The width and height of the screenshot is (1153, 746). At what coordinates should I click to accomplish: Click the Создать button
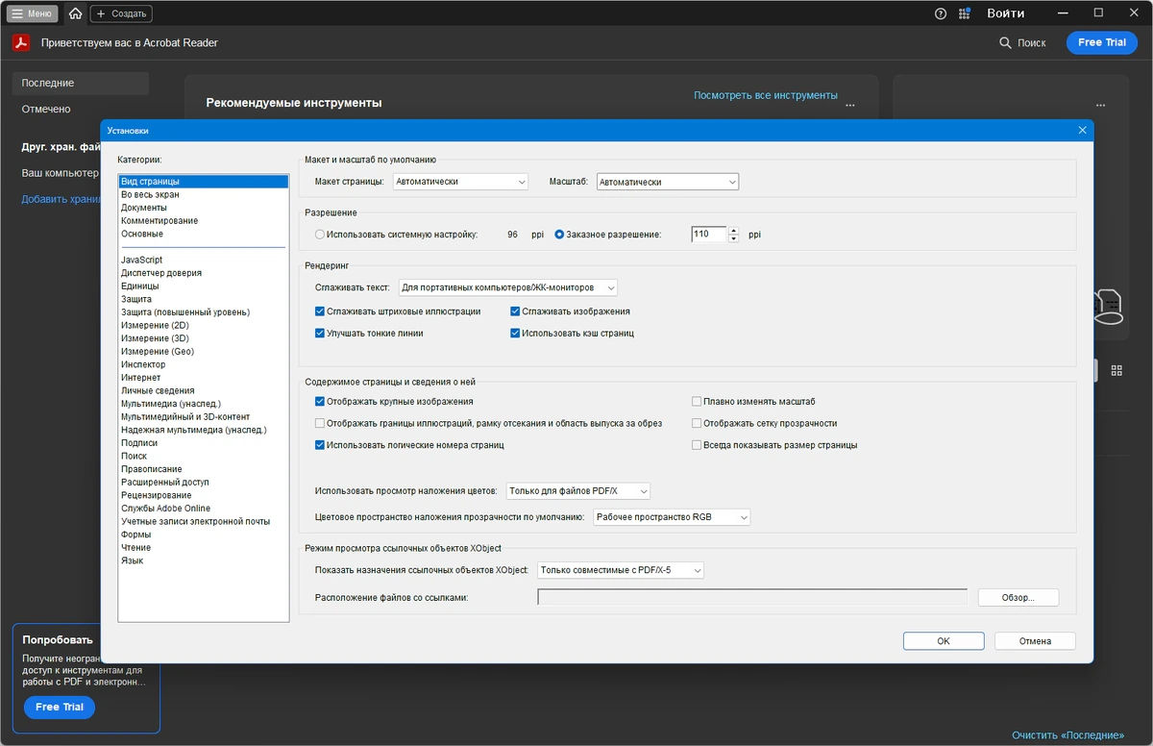point(121,13)
